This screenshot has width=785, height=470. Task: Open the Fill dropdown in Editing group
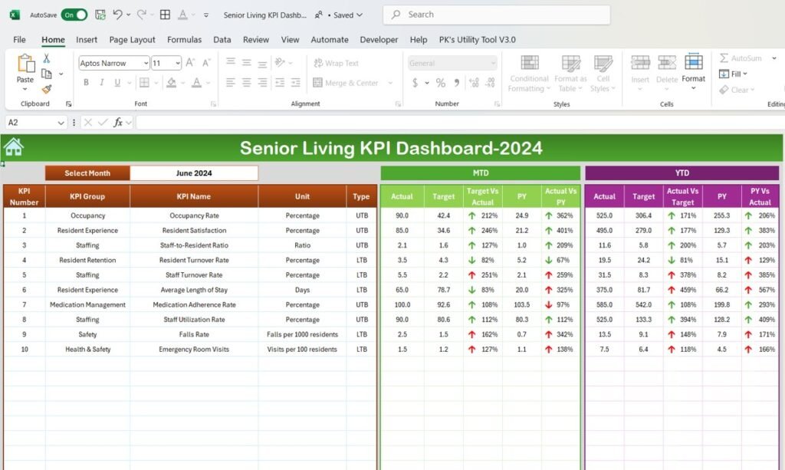pos(734,73)
